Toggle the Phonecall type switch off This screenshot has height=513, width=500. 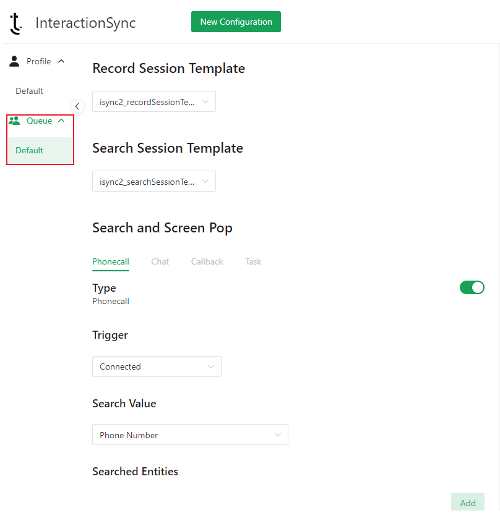(472, 287)
